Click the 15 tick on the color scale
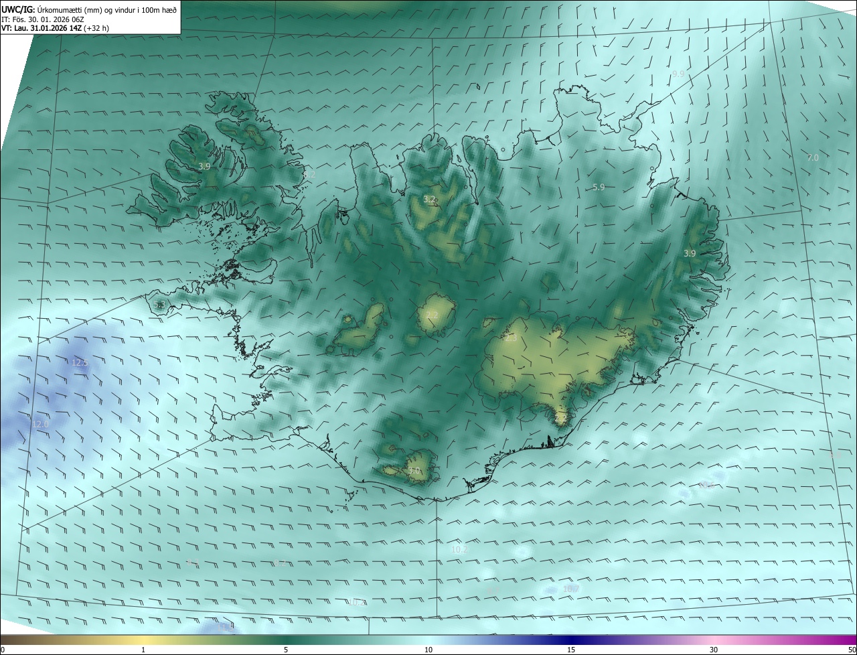 pyautogui.click(x=571, y=650)
